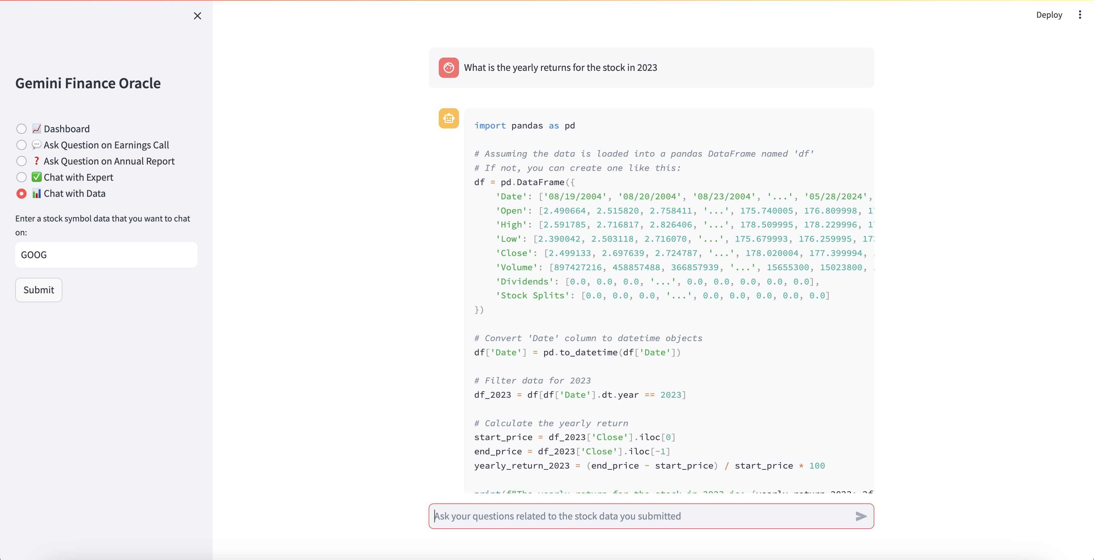Choose the Chat with Expert radio option
The image size is (1094, 560).
[x=21, y=177]
